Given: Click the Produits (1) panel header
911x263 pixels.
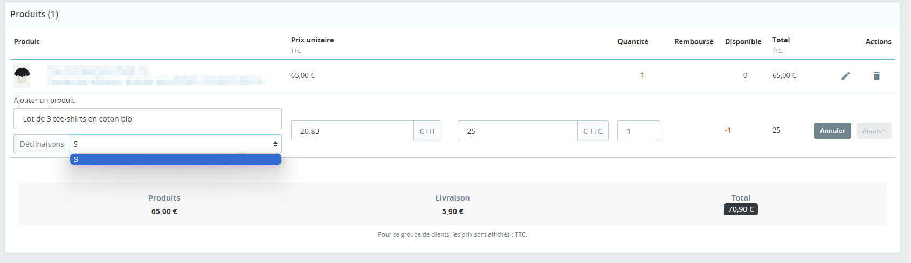Looking at the screenshot, I should 34,15.
